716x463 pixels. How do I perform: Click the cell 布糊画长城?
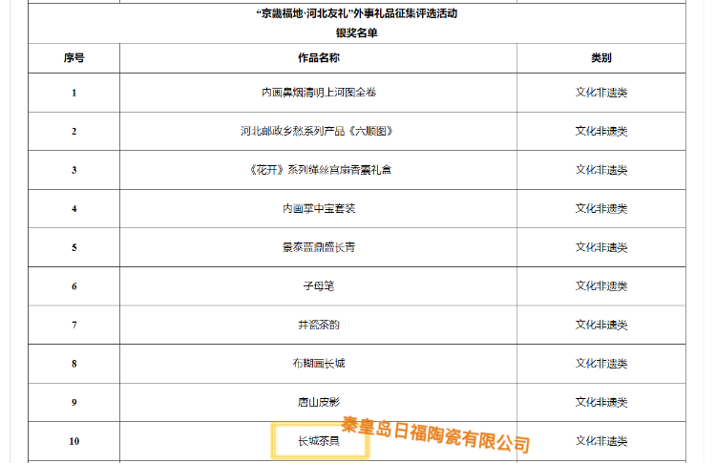pos(318,364)
